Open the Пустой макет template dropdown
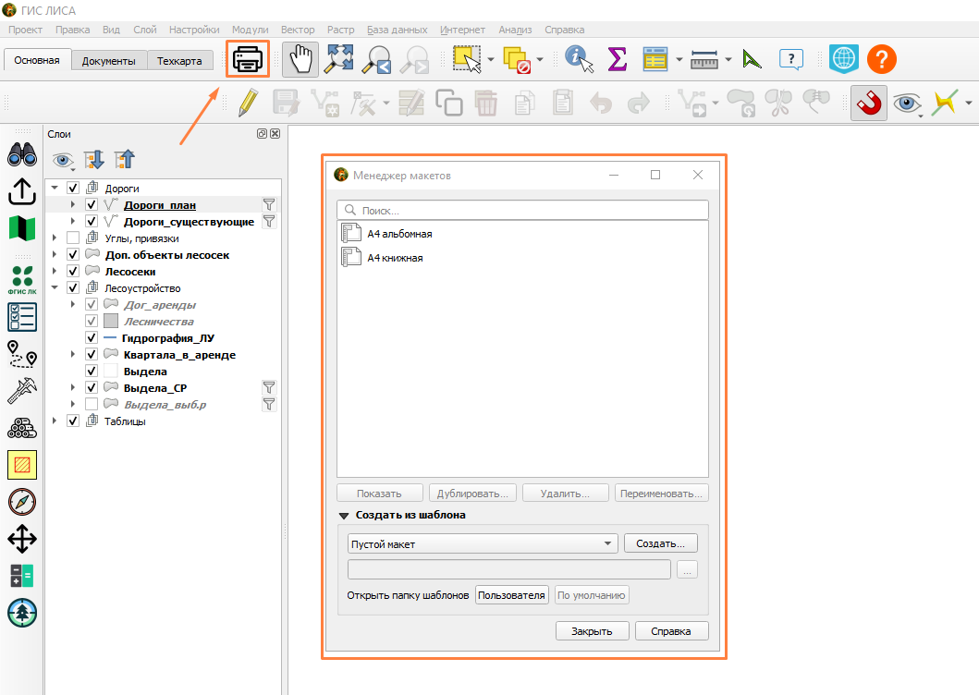This screenshot has height=695, width=979. click(x=482, y=543)
